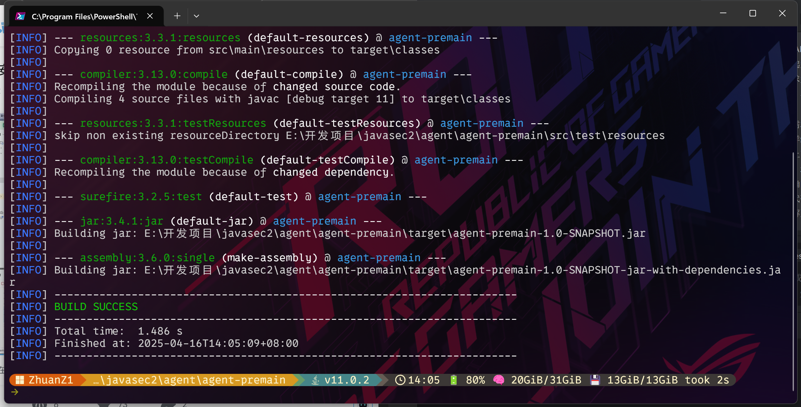Click the javasec2\agent\agent-premain path segment

[x=190, y=380]
